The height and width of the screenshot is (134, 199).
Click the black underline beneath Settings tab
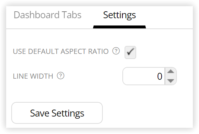coord(119,27)
